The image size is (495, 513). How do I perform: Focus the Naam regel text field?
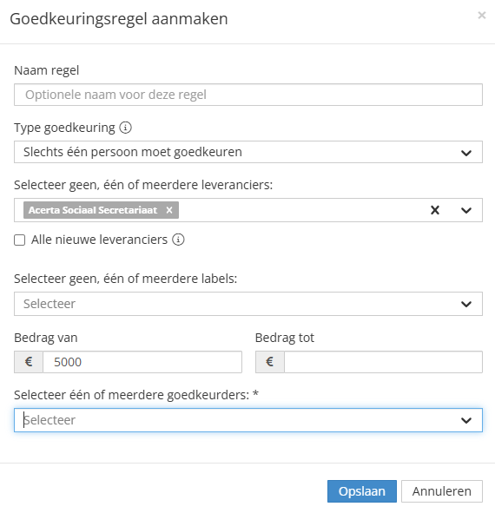coord(248,95)
